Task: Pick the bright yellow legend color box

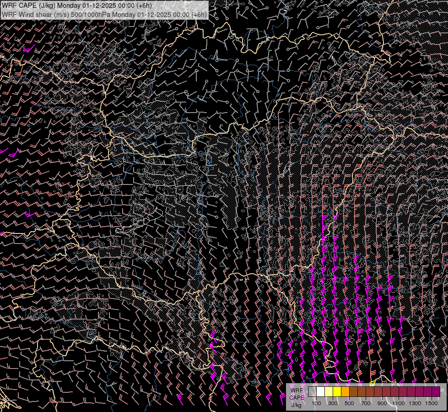Action: coord(337,391)
